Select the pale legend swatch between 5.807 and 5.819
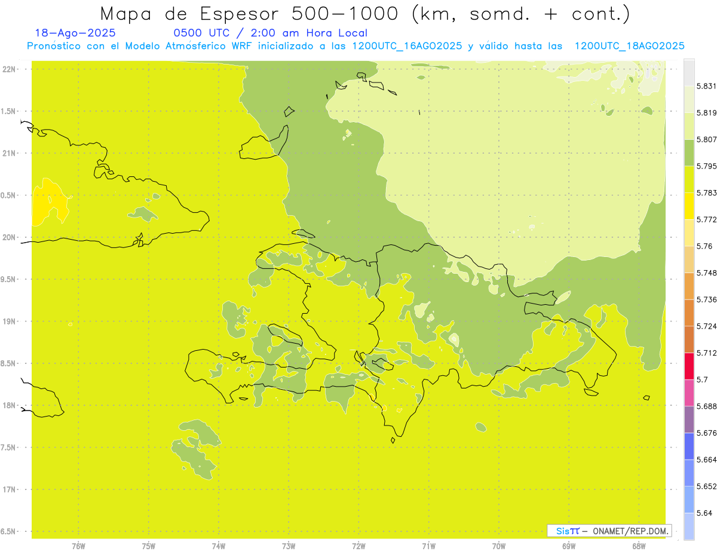This screenshot has width=717, height=554. (x=689, y=126)
